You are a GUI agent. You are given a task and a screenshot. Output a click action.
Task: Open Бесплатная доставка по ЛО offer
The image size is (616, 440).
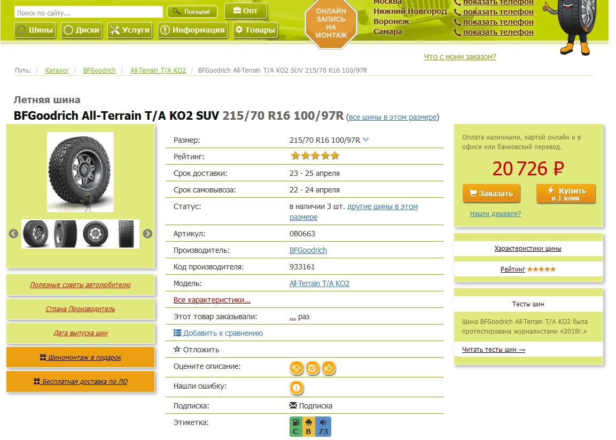pos(81,381)
